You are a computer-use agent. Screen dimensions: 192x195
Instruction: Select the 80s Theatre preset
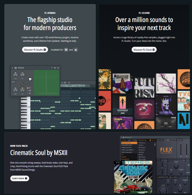(142, 147)
